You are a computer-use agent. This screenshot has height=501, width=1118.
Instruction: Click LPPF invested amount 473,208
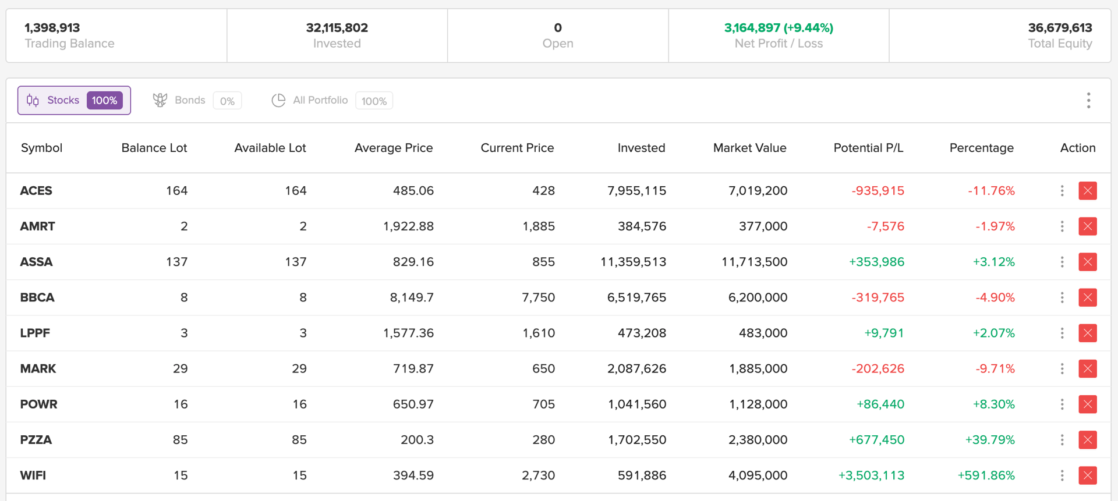[x=642, y=333]
